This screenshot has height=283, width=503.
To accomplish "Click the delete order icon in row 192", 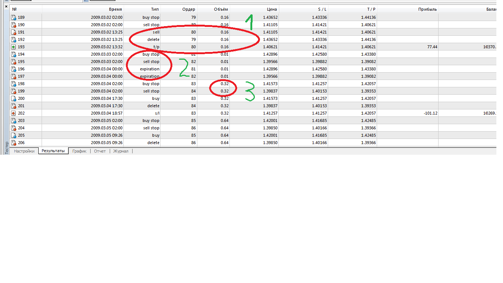I will pyautogui.click(x=14, y=39).
